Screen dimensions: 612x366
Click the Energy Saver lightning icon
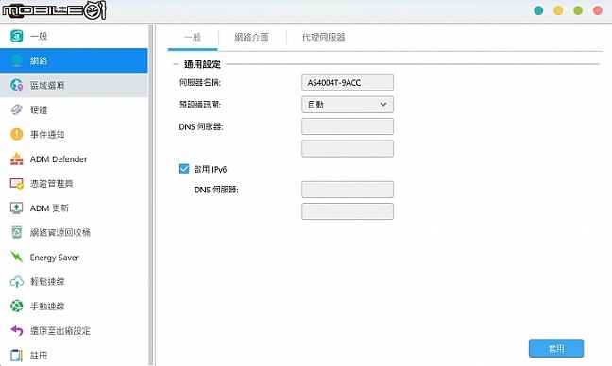(16, 257)
